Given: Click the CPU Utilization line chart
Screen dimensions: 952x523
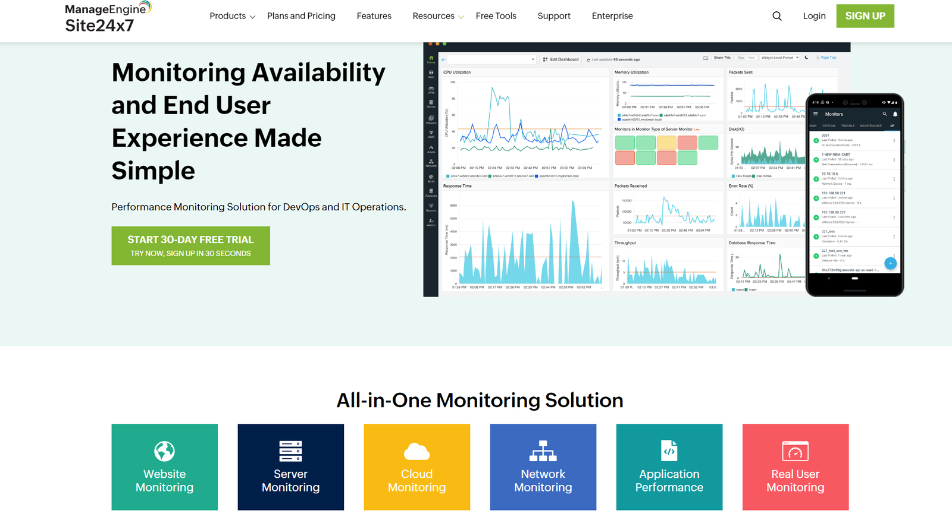Looking at the screenshot, I should (526, 122).
